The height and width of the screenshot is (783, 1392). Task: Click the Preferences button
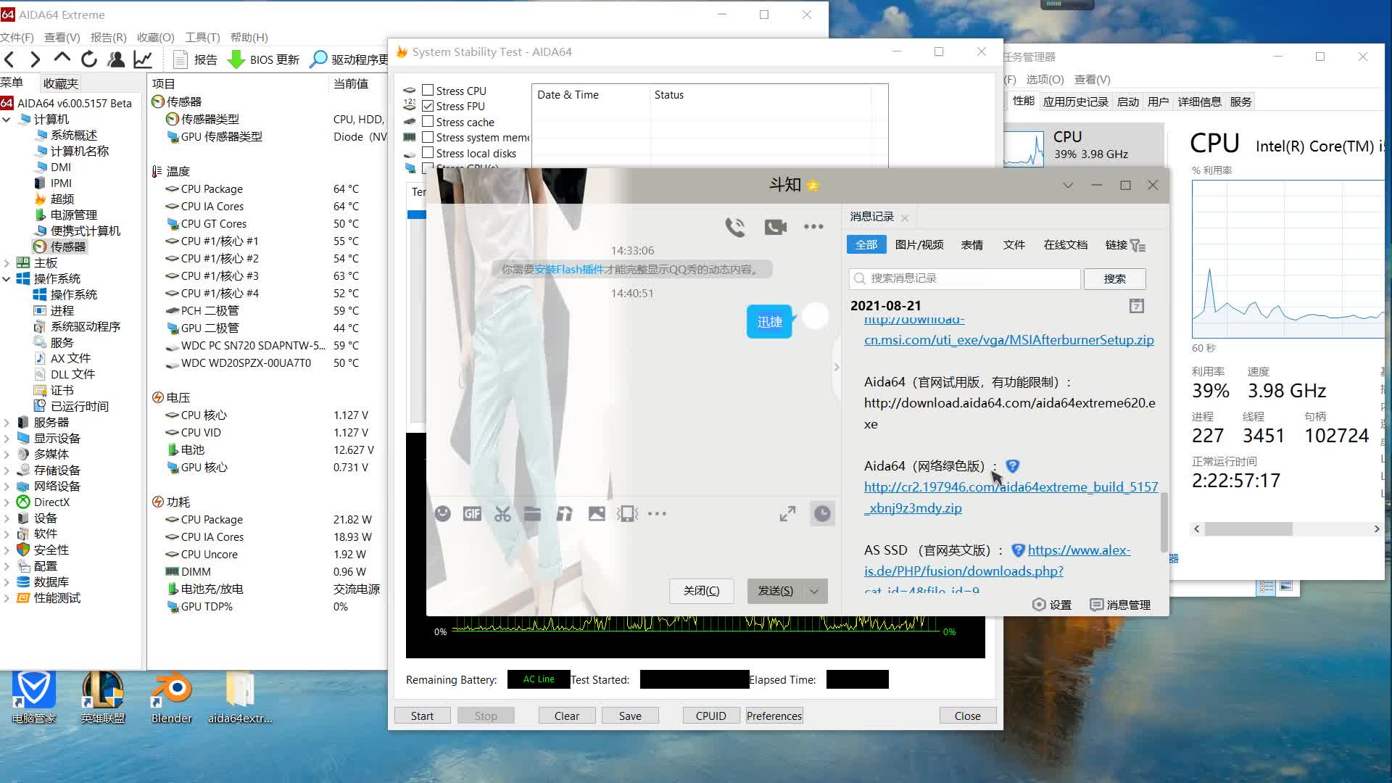[774, 716]
